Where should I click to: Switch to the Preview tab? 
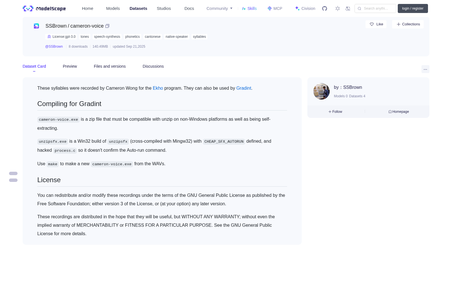[70, 66]
